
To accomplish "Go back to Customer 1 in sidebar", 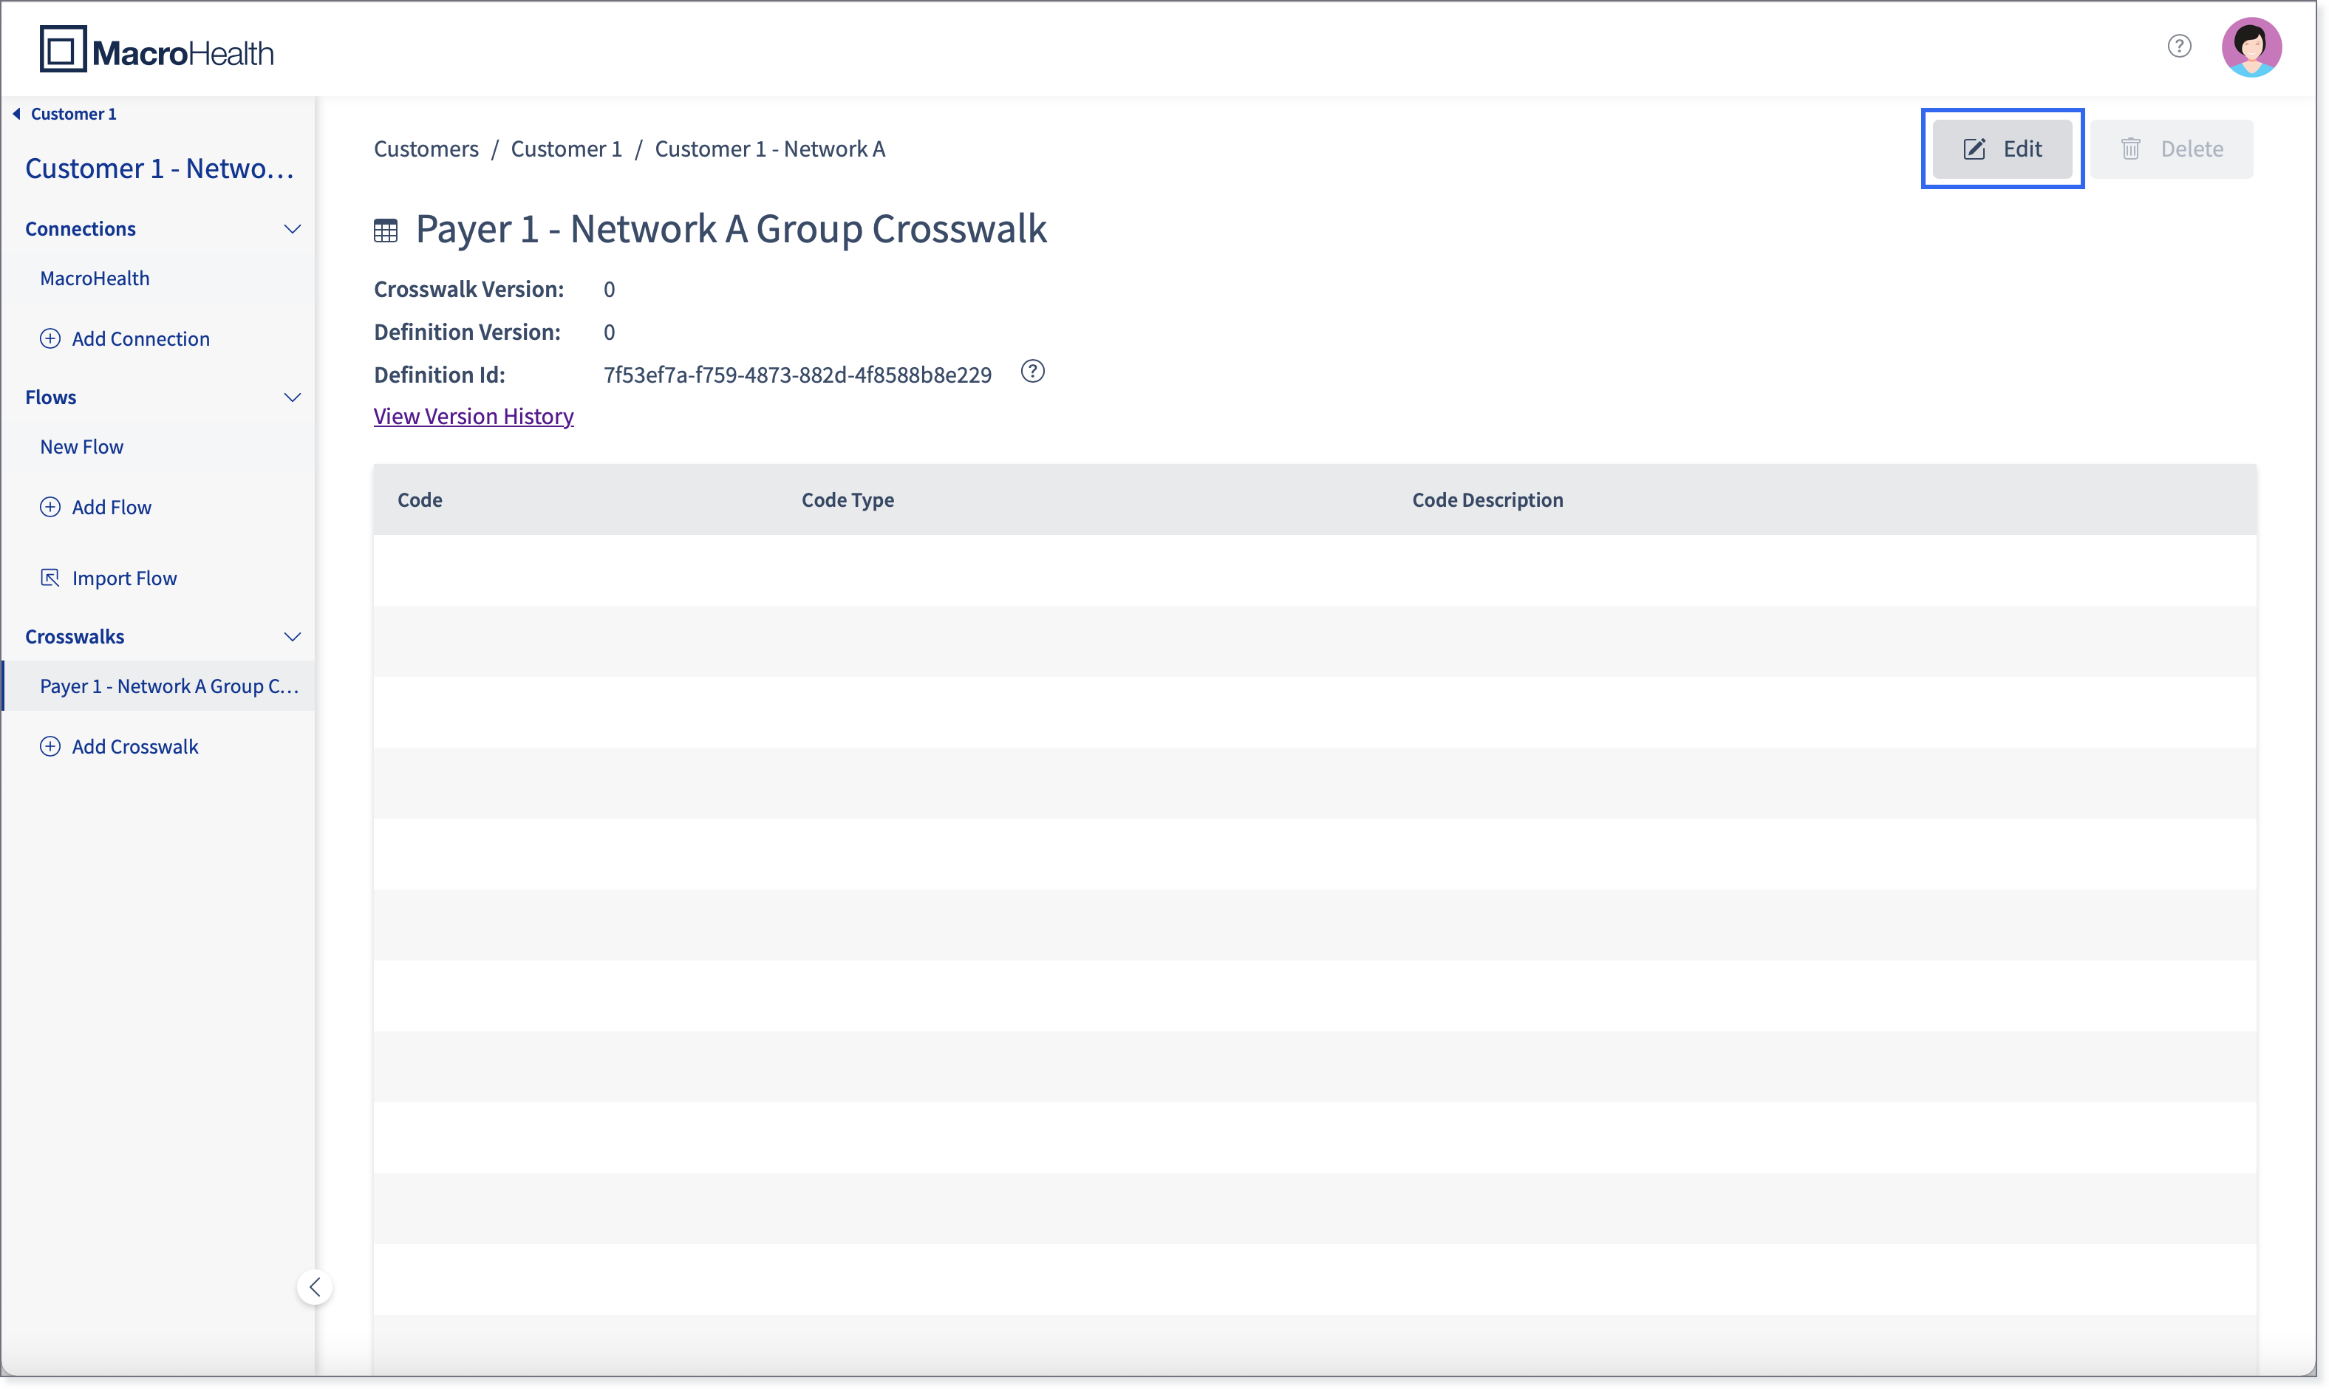I will [73, 113].
